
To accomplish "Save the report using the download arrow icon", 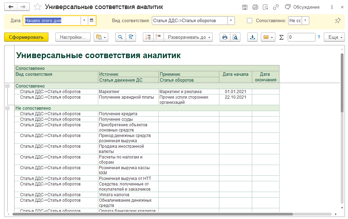I will [x=253, y=37].
